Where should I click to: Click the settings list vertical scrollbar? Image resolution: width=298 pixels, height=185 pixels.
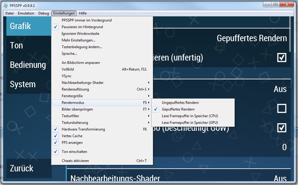pos(290,34)
